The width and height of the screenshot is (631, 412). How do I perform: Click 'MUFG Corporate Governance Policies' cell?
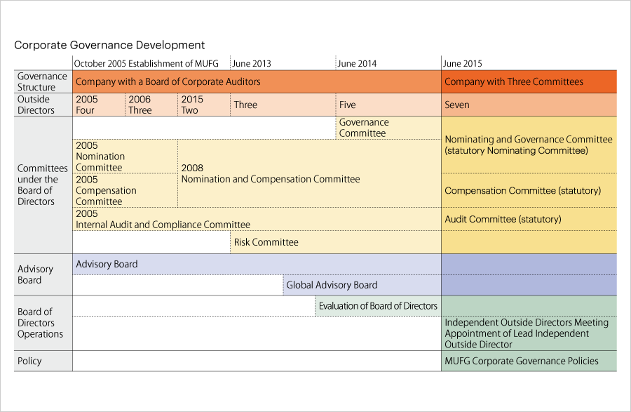(529, 361)
